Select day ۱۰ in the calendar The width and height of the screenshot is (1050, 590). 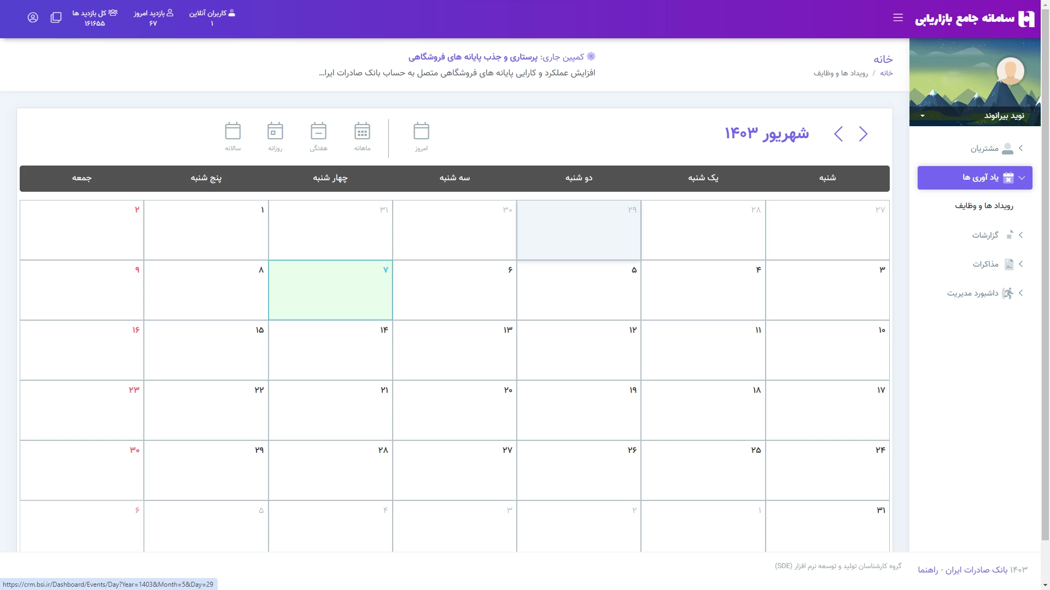827,350
